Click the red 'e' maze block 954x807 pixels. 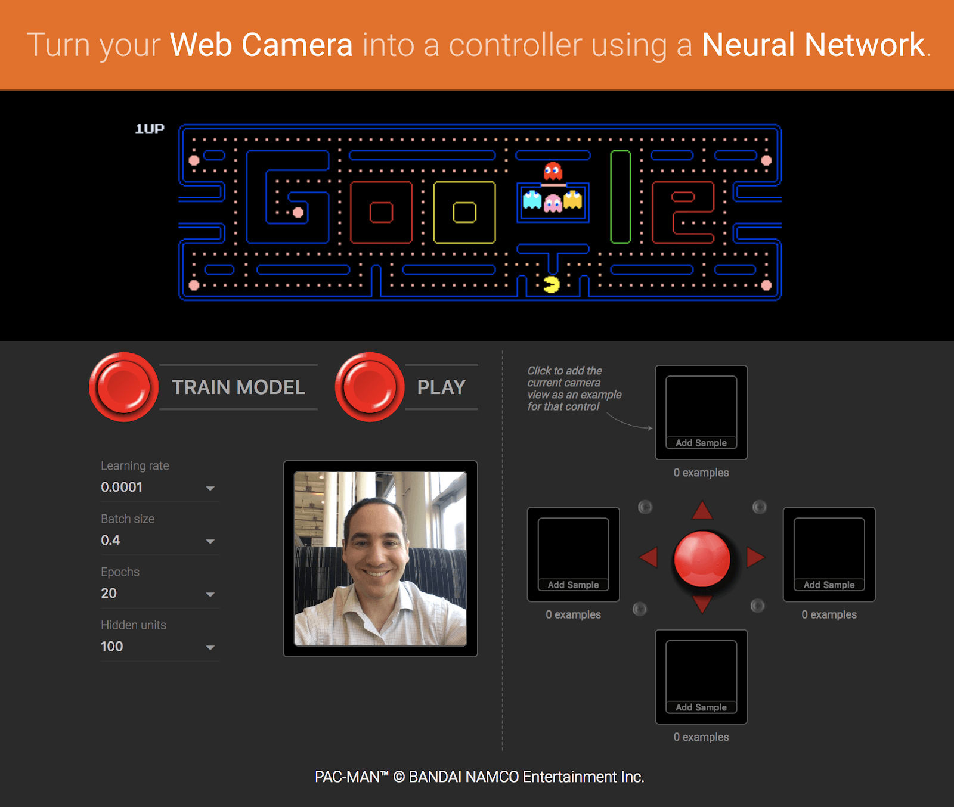pos(683,213)
